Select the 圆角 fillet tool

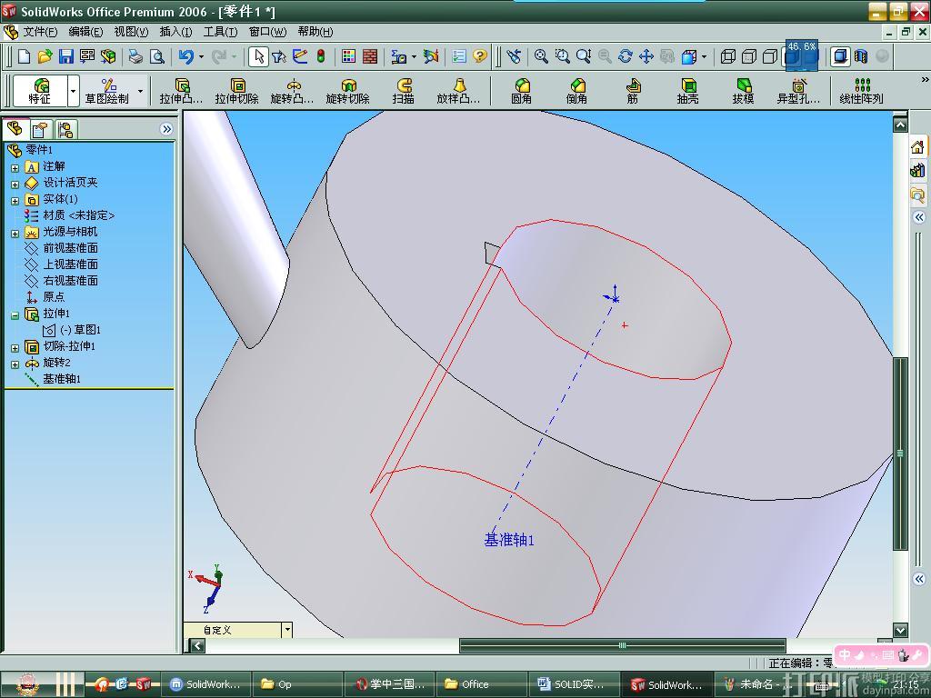click(x=522, y=91)
